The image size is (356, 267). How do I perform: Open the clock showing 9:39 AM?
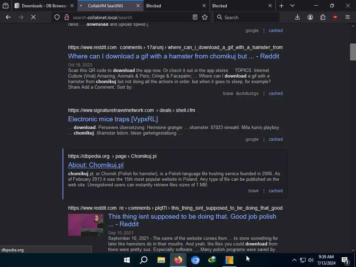tap(326, 260)
